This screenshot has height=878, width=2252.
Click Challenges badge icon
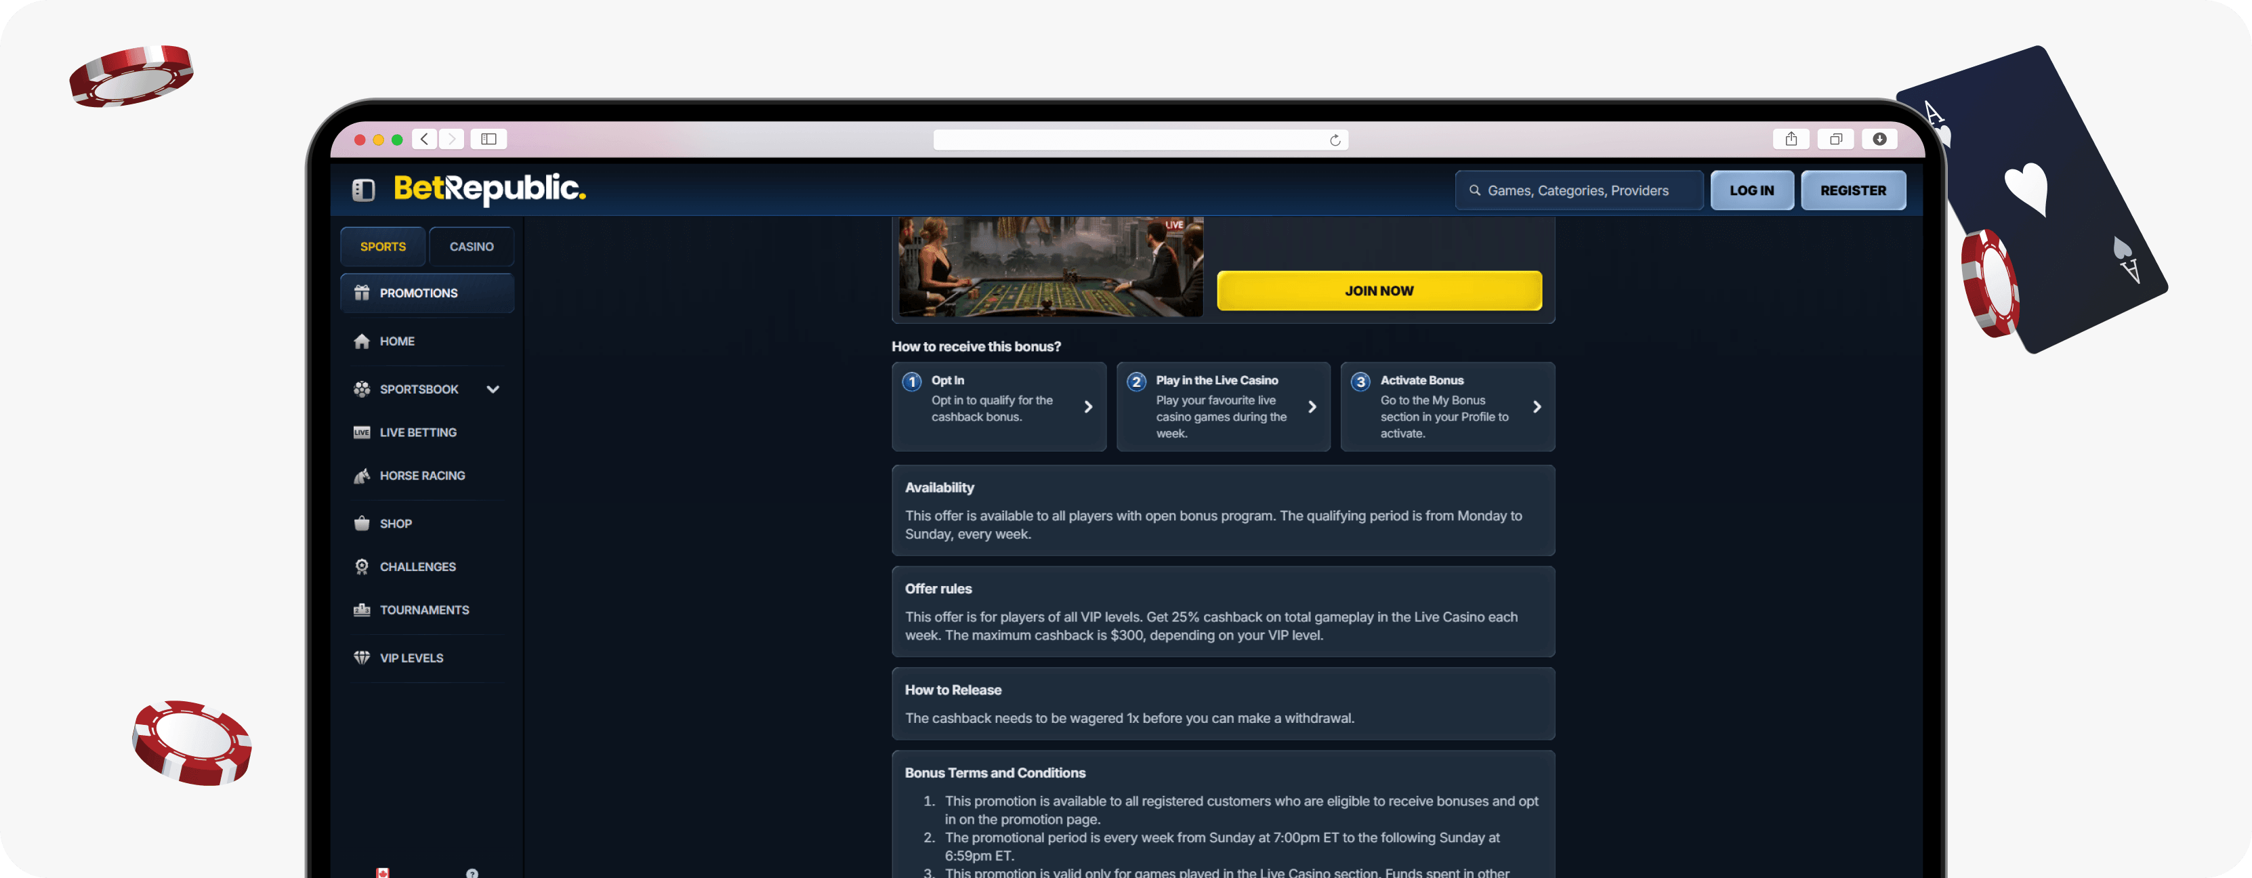point(362,566)
